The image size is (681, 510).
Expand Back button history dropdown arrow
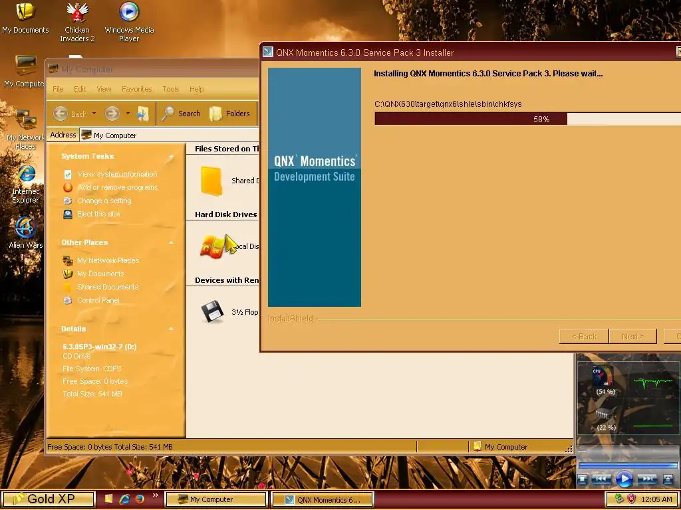[94, 114]
